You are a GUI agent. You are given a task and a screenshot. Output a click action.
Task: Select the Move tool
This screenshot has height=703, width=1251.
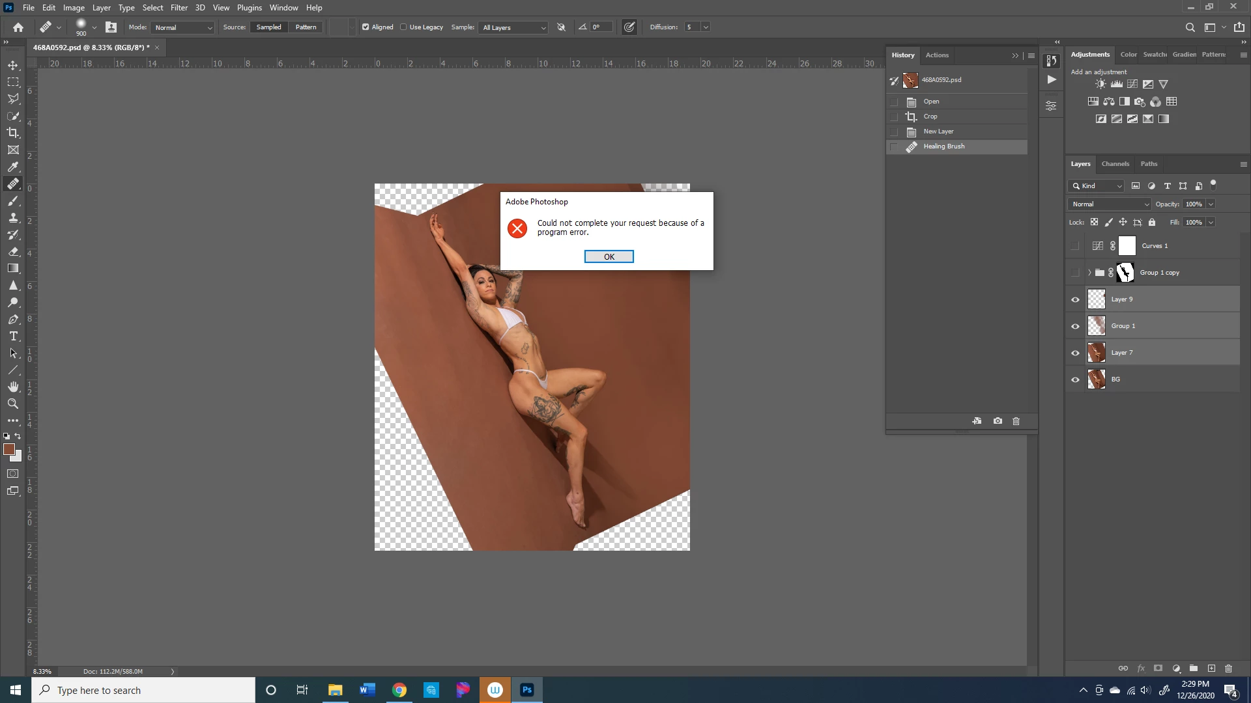point(13,65)
